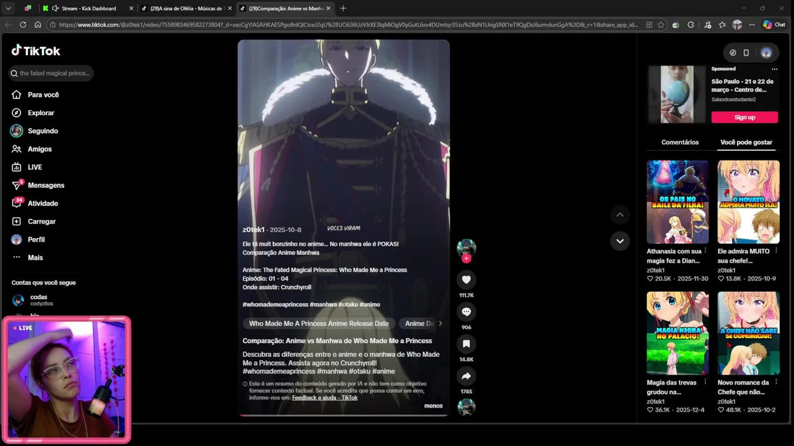Open z0tek1 username on video

tap(254, 230)
